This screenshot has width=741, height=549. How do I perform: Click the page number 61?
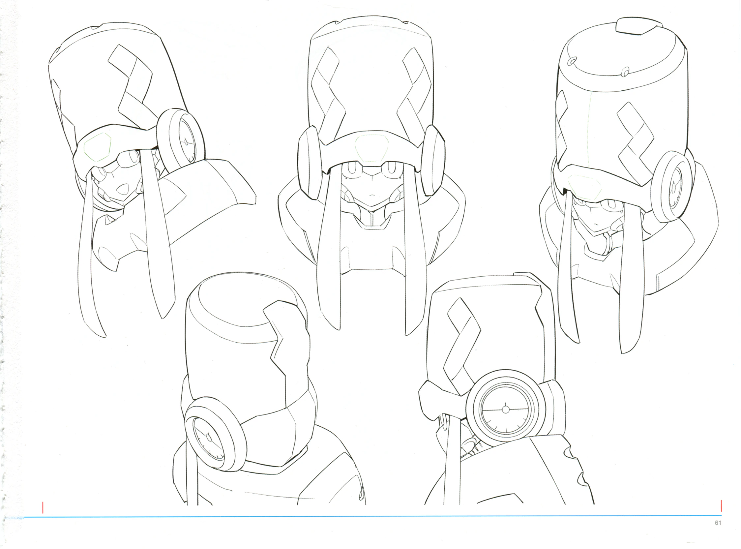click(x=718, y=523)
